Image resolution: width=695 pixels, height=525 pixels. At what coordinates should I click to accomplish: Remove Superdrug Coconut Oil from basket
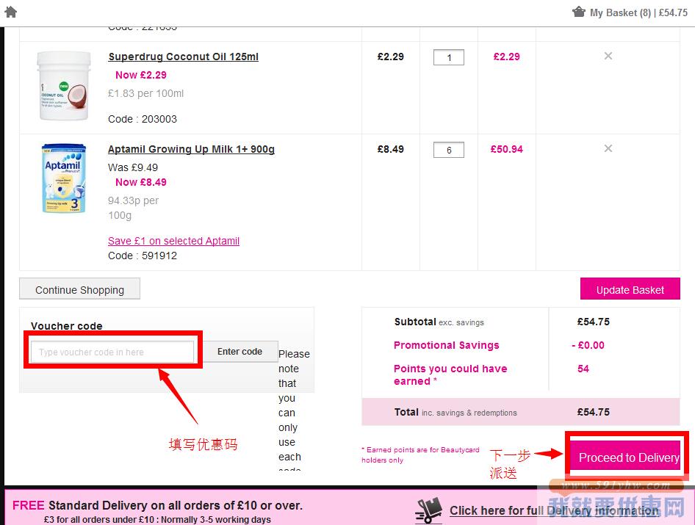[x=608, y=56]
